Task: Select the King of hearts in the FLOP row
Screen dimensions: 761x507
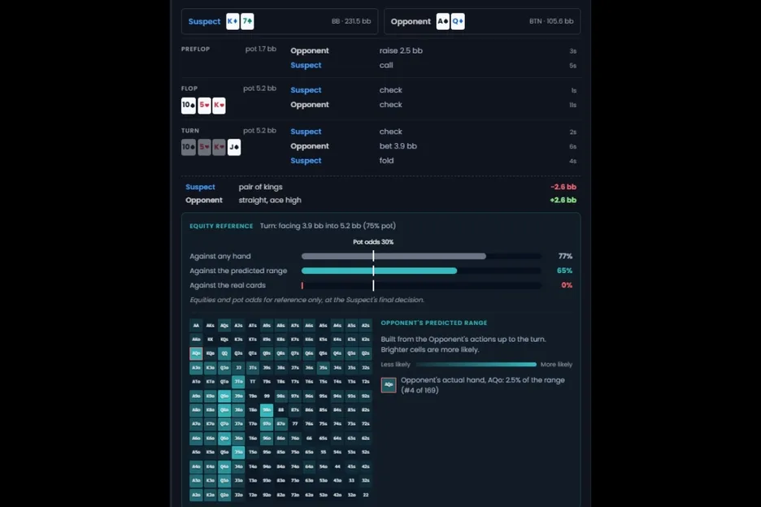Action: coord(219,106)
